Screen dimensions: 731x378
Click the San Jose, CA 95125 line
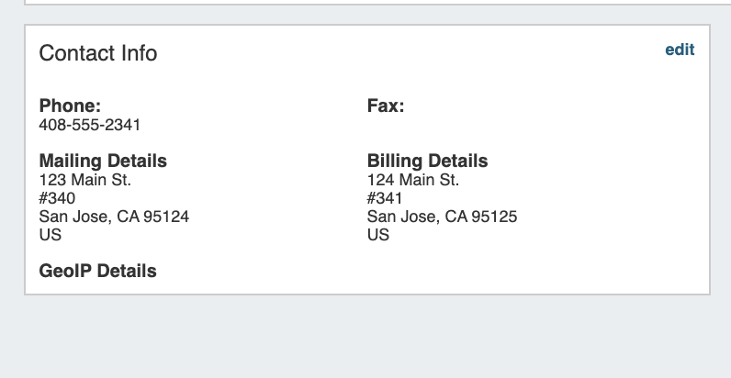pyautogui.click(x=442, y=217)
